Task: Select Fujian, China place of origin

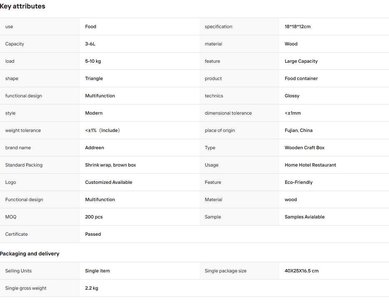Action: tap(298, 131)
